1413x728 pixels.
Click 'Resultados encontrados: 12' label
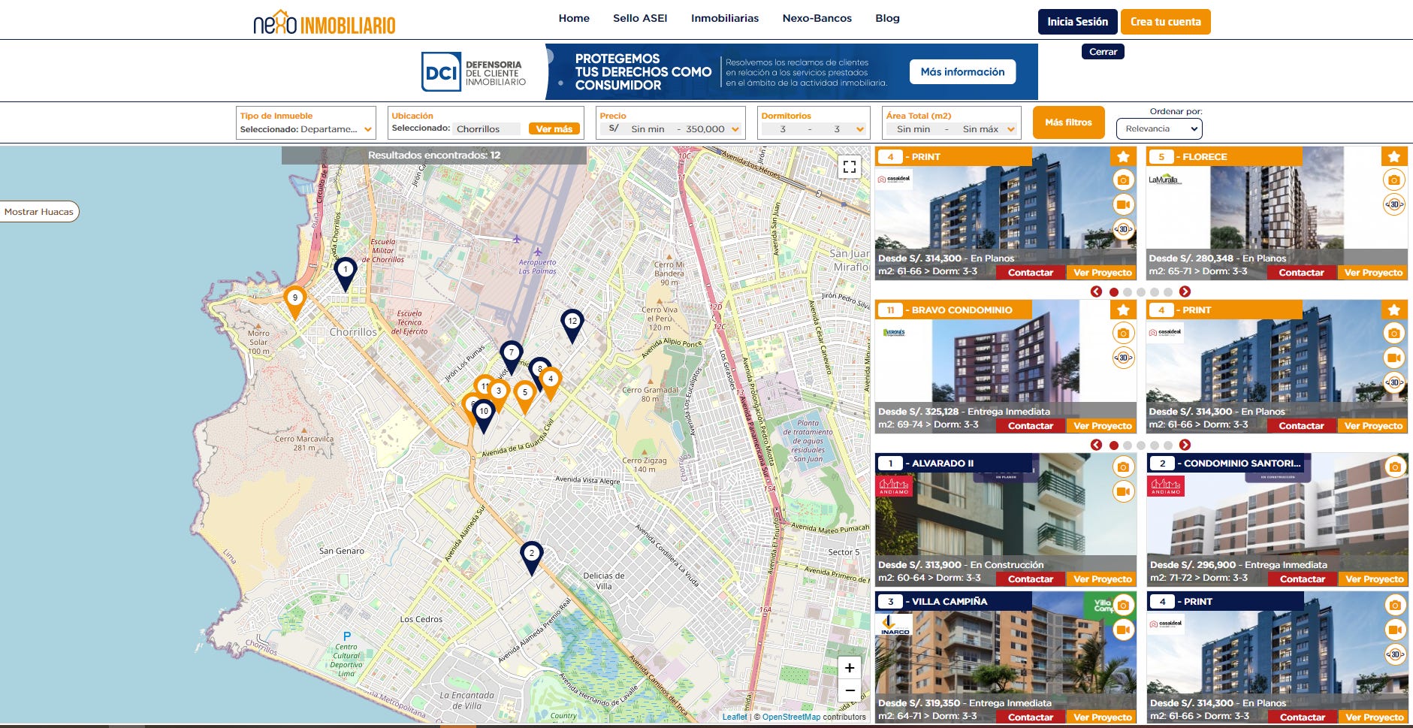pos(434,156)
